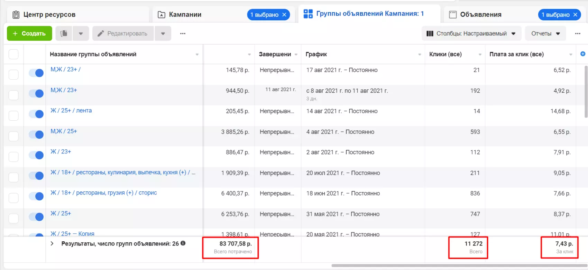Viewport: 588px width, 270px height.
Task: Click clicks cell '836'
Action: [475, 193]
